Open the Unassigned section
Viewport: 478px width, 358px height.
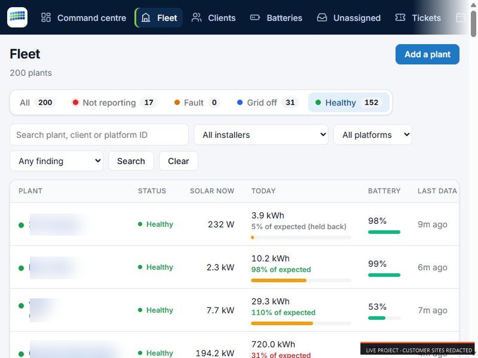(349, 18)
